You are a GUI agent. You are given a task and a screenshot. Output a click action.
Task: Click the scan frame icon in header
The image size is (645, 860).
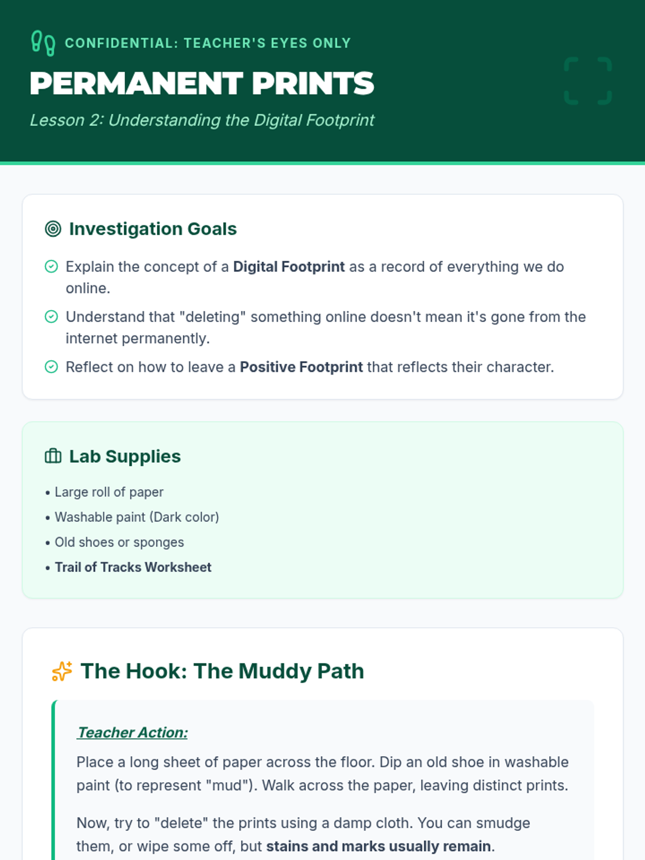tap(588, 81)
